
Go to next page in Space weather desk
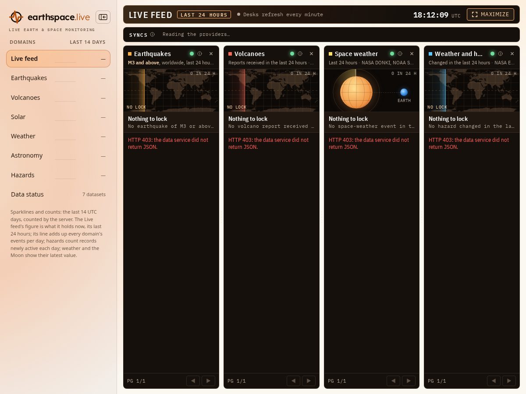click(409, 381)
